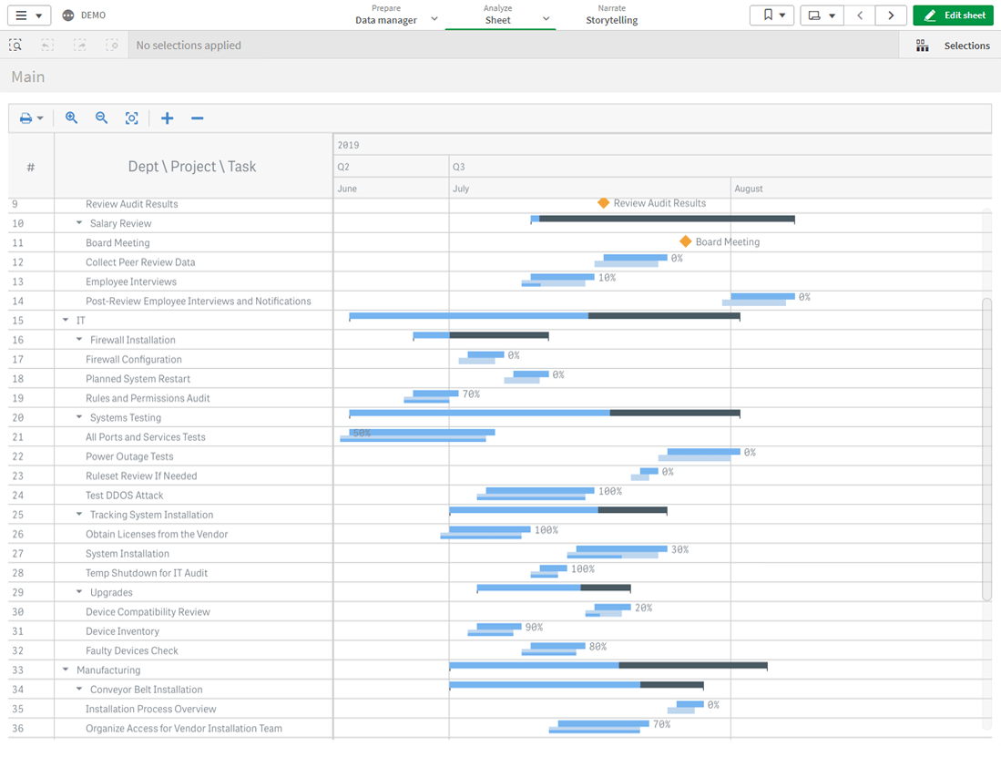Collapse the Firewall Installation project
Viewport: 1001px width, 757px height.
point(79,340)
